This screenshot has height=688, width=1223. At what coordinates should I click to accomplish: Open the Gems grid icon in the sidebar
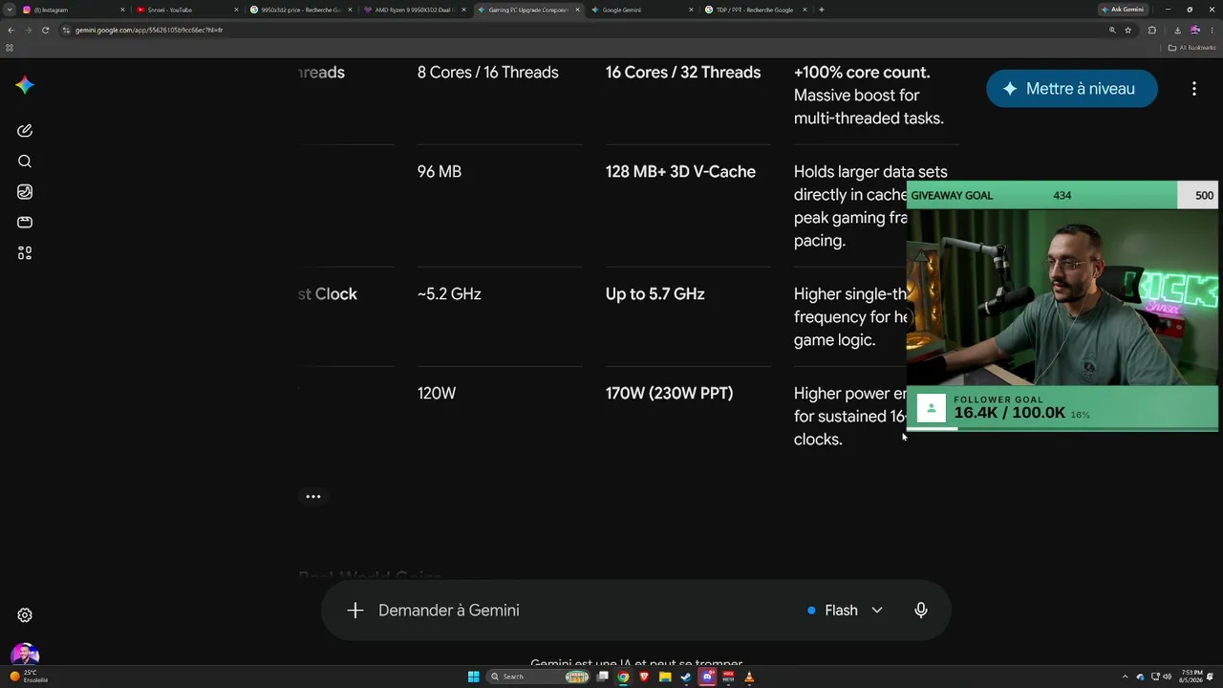(25, 253)
